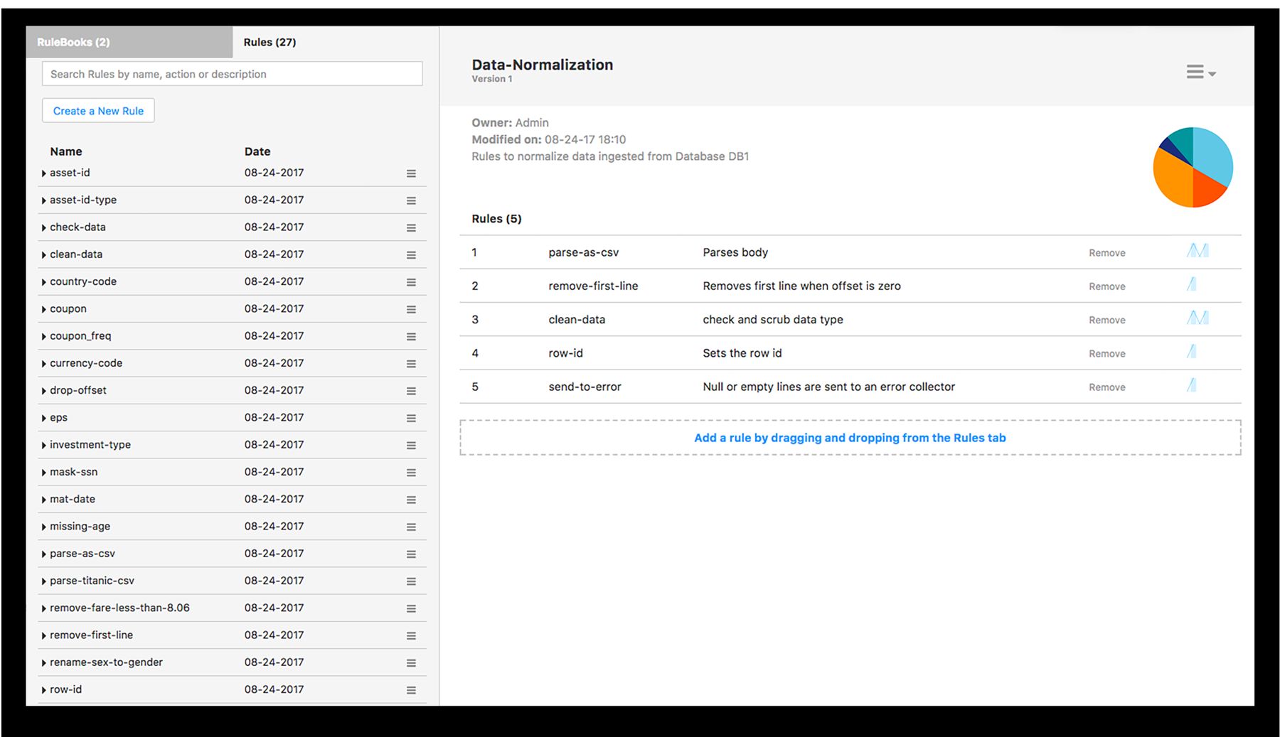Focus the Search Rules input field

pyautogui.click(x=232, y=74)
